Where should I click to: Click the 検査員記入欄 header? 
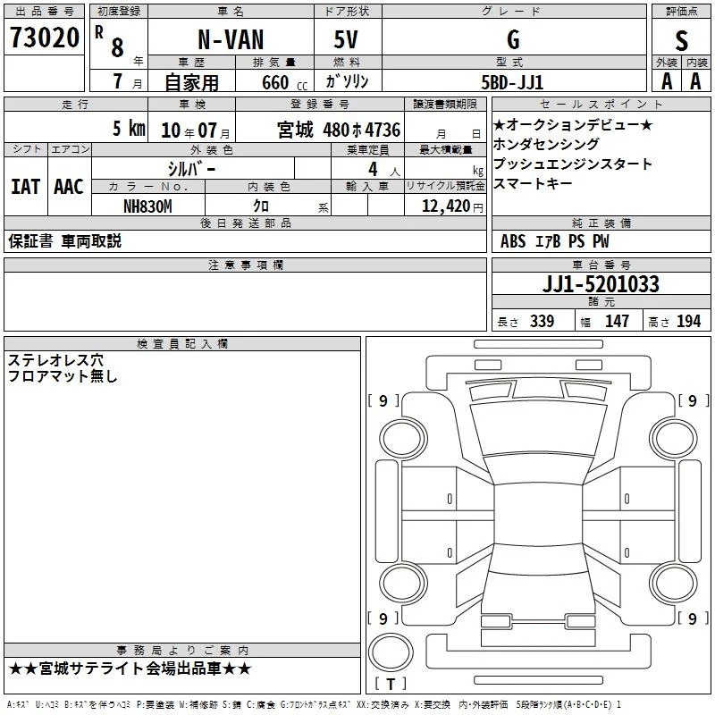coord(182,344)
